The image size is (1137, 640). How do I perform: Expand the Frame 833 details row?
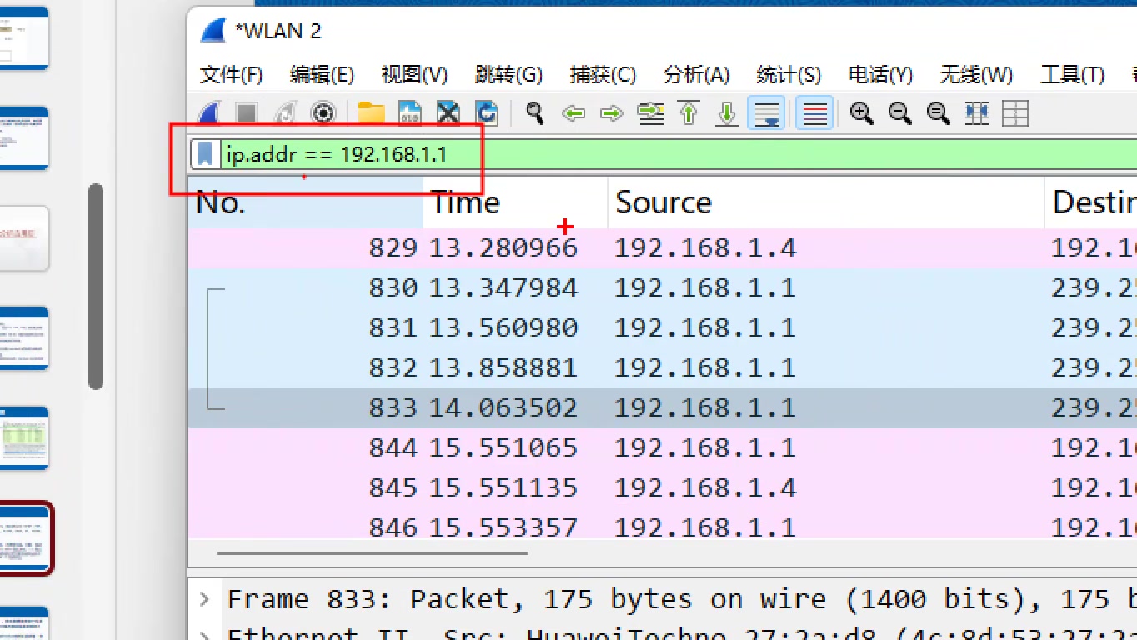coord(204,598)
